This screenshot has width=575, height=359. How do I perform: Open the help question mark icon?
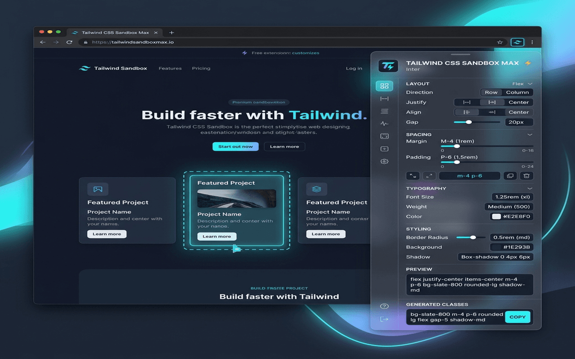click(x=384, y=306)
